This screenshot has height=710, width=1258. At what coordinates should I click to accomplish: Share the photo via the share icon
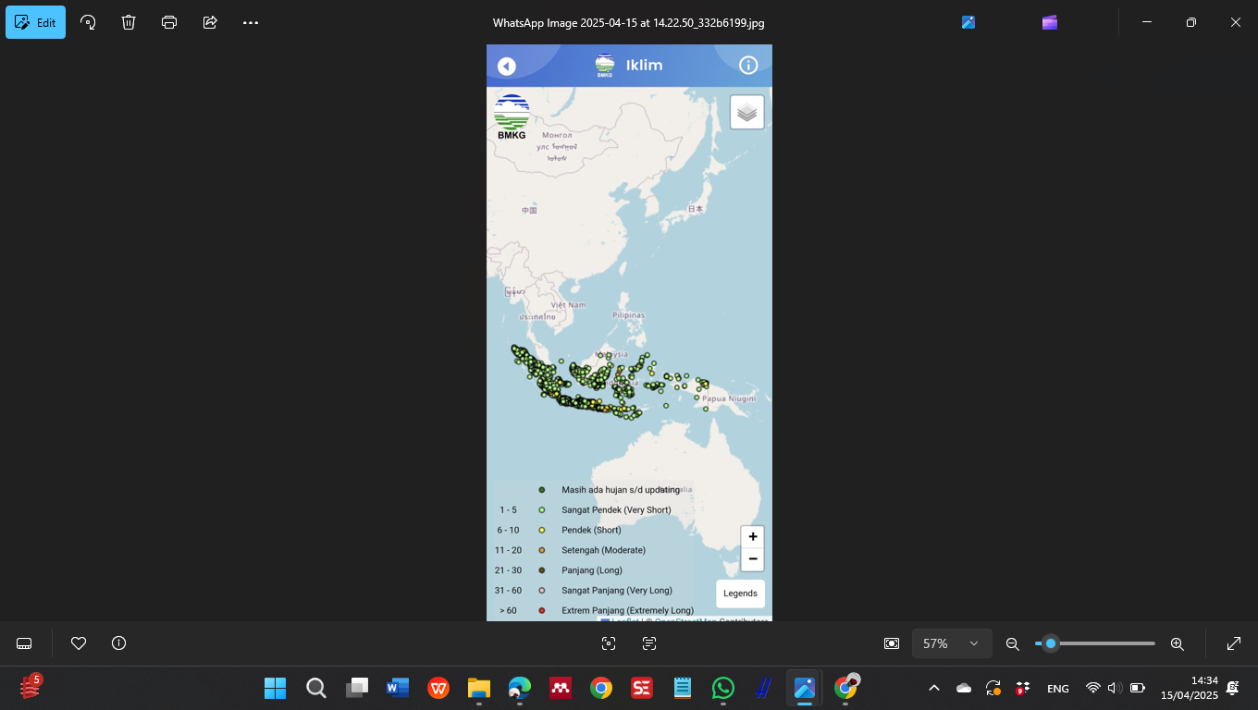pos(210,22)
